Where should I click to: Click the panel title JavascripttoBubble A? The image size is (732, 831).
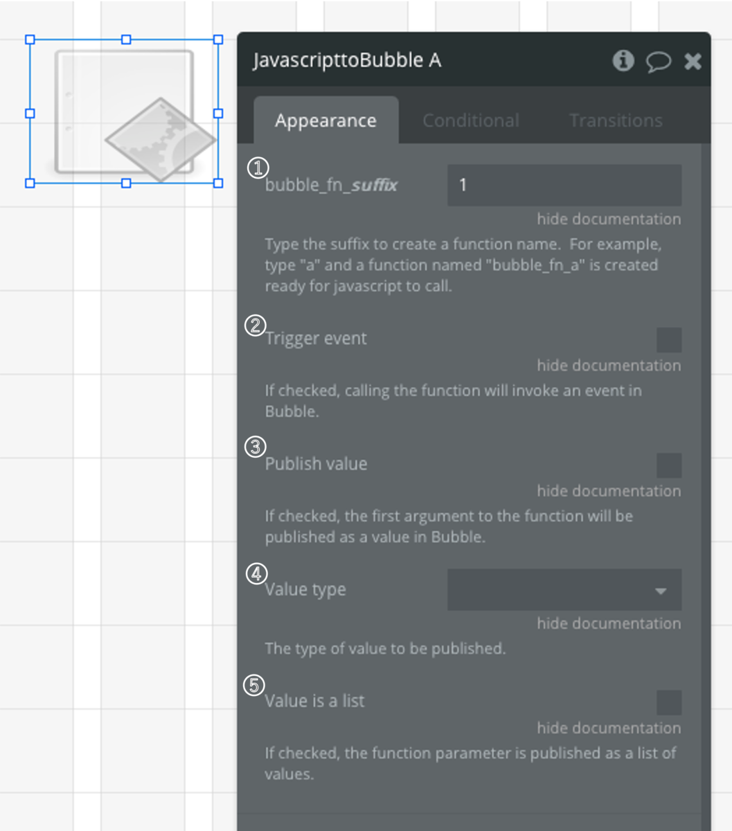(347, 60)
